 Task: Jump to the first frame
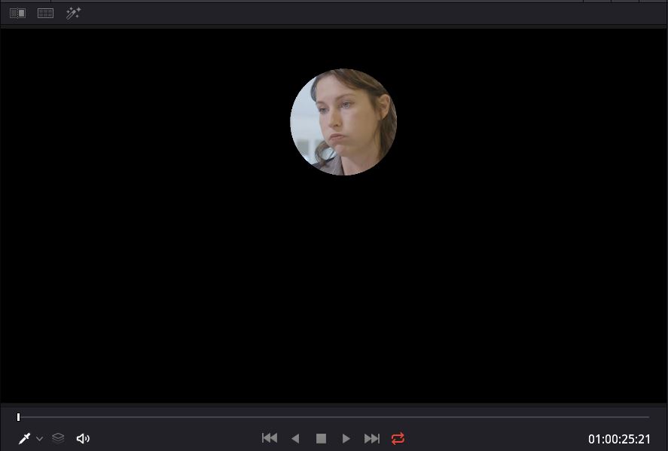pos(270,438)
